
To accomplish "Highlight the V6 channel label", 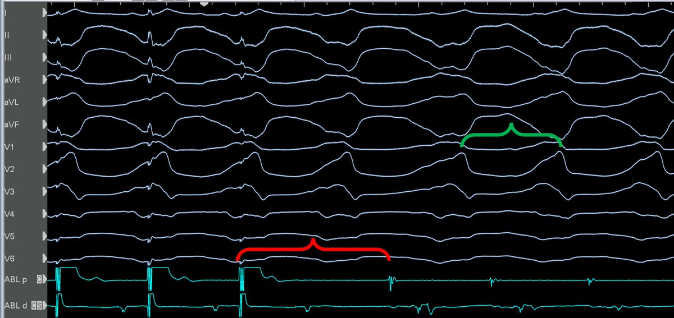I will 9,259.
